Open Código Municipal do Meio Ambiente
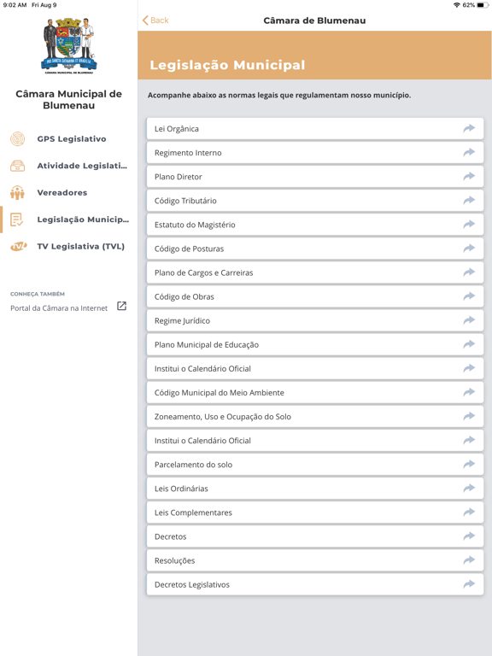492x656 pixels. tap(315, 392)
